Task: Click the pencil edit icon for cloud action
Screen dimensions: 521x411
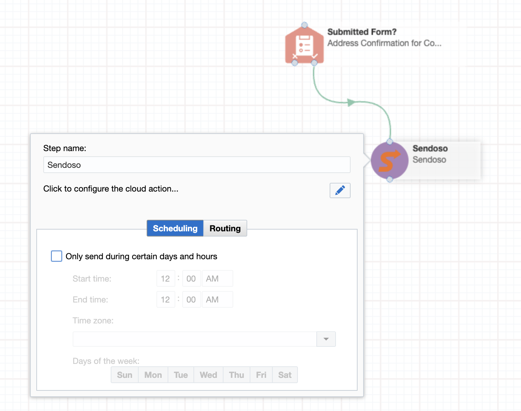Action: [x=340, y=190]
